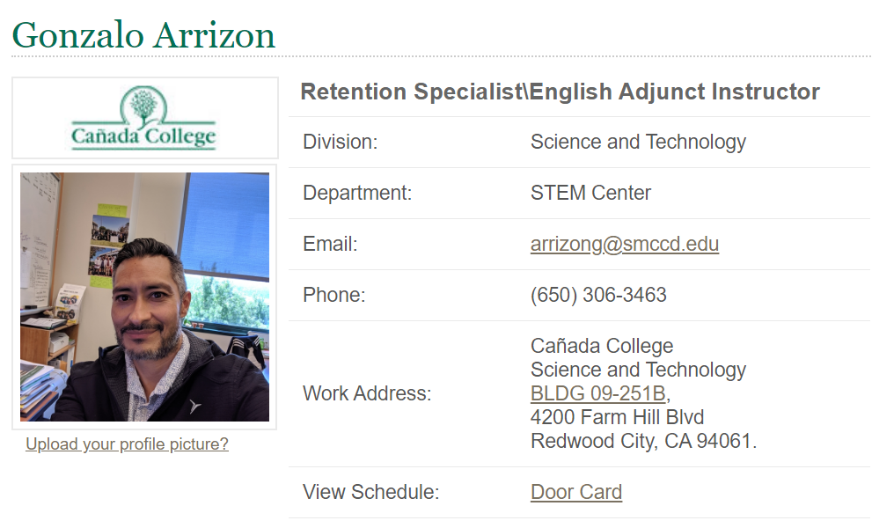Select the Department field label
Screen dimensions: 894x528
(356, 193)
